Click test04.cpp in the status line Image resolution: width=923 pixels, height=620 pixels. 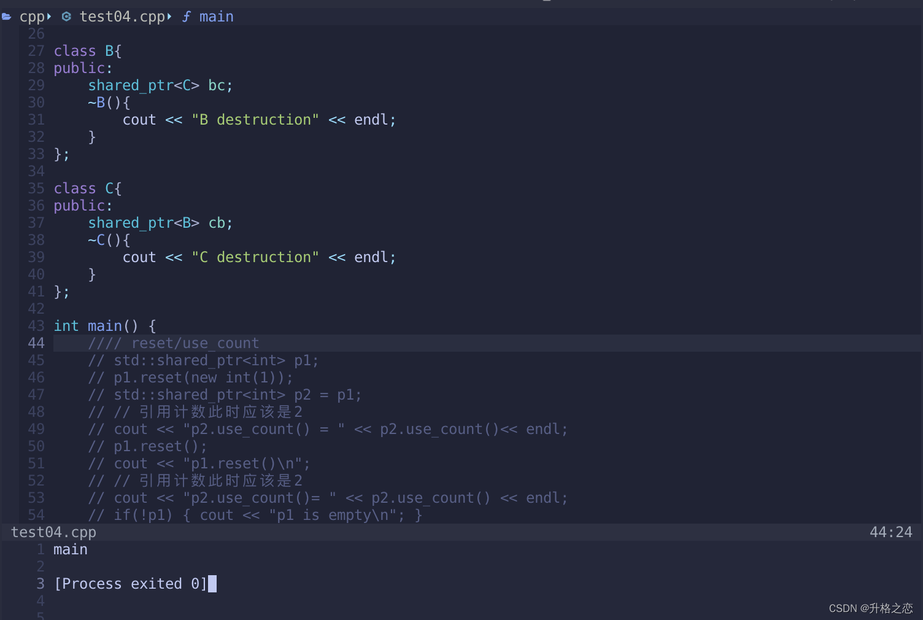(54, 532)
